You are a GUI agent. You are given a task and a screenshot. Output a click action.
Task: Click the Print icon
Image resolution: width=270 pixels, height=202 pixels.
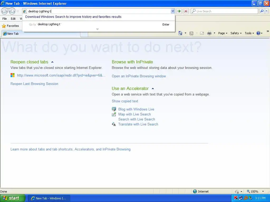(x=209, y=33)
